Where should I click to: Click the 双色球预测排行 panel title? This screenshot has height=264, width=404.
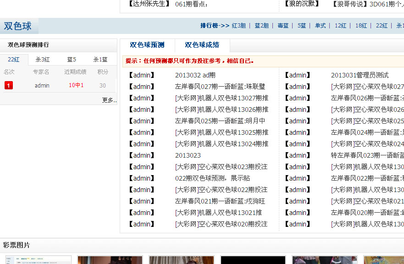click(28, 45)
